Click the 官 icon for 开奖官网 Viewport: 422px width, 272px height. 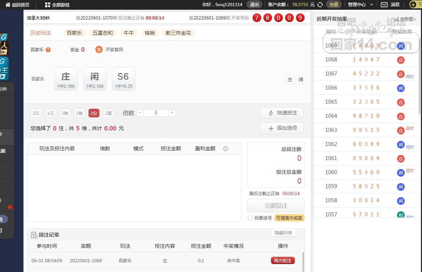point(99,49)
